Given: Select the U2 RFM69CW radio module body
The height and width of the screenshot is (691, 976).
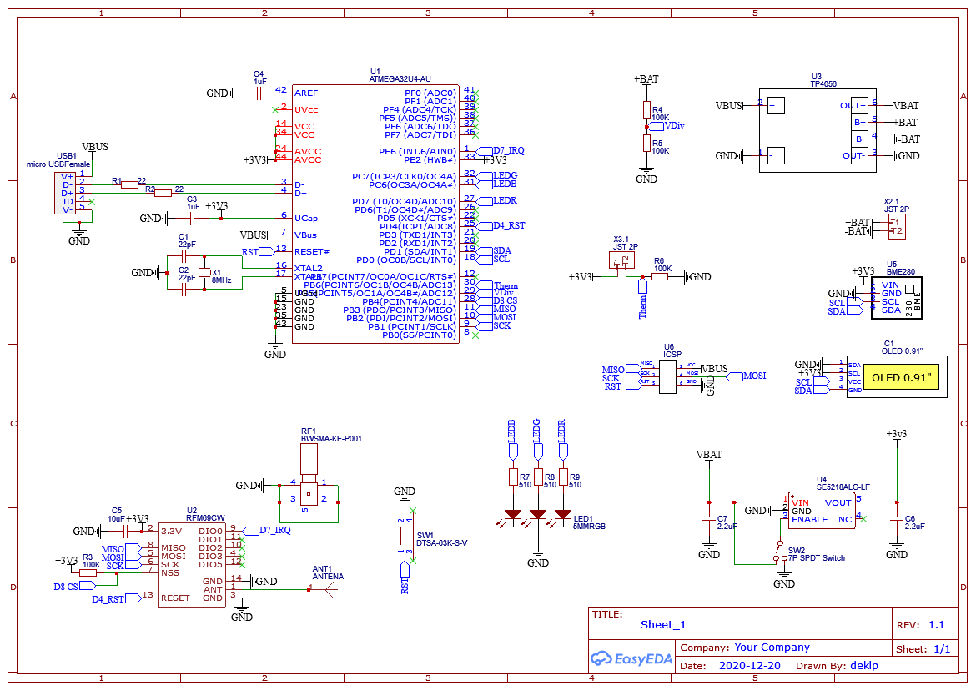Looking at the screenshot, I should coord(192,565).
